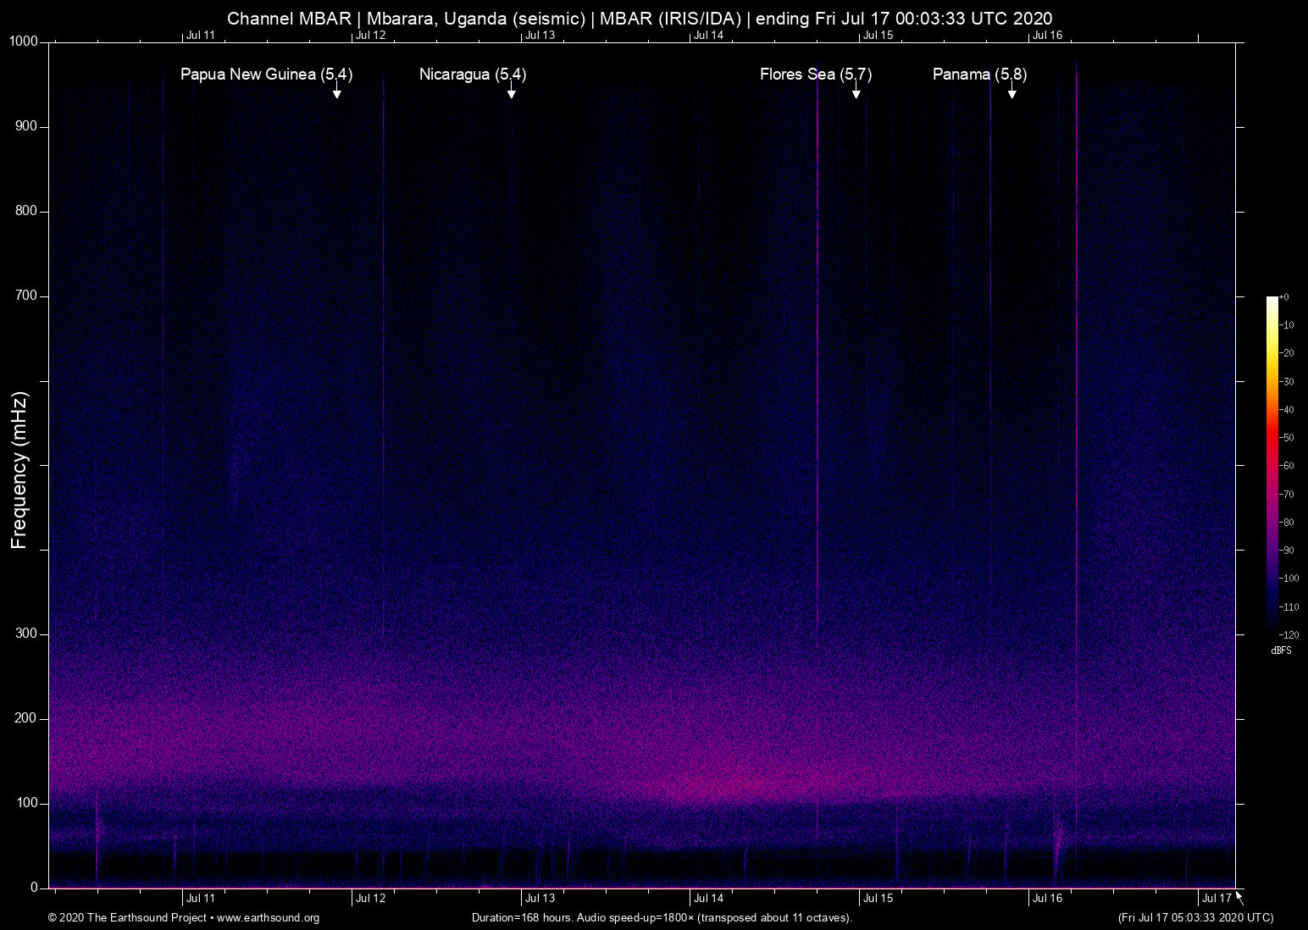1308x930 pixels.
Task: Click the Jul 17 label on bottom axis
Action: pos(1217,898)
